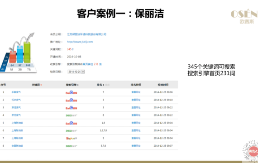Screen dimensions: 258x163
Task: Click the 序号 column header
Action: [x=3, y=85]
